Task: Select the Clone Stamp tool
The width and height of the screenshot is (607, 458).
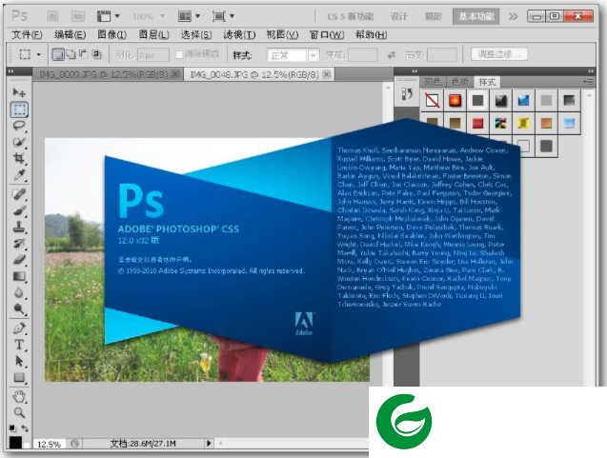Action: 19,227
